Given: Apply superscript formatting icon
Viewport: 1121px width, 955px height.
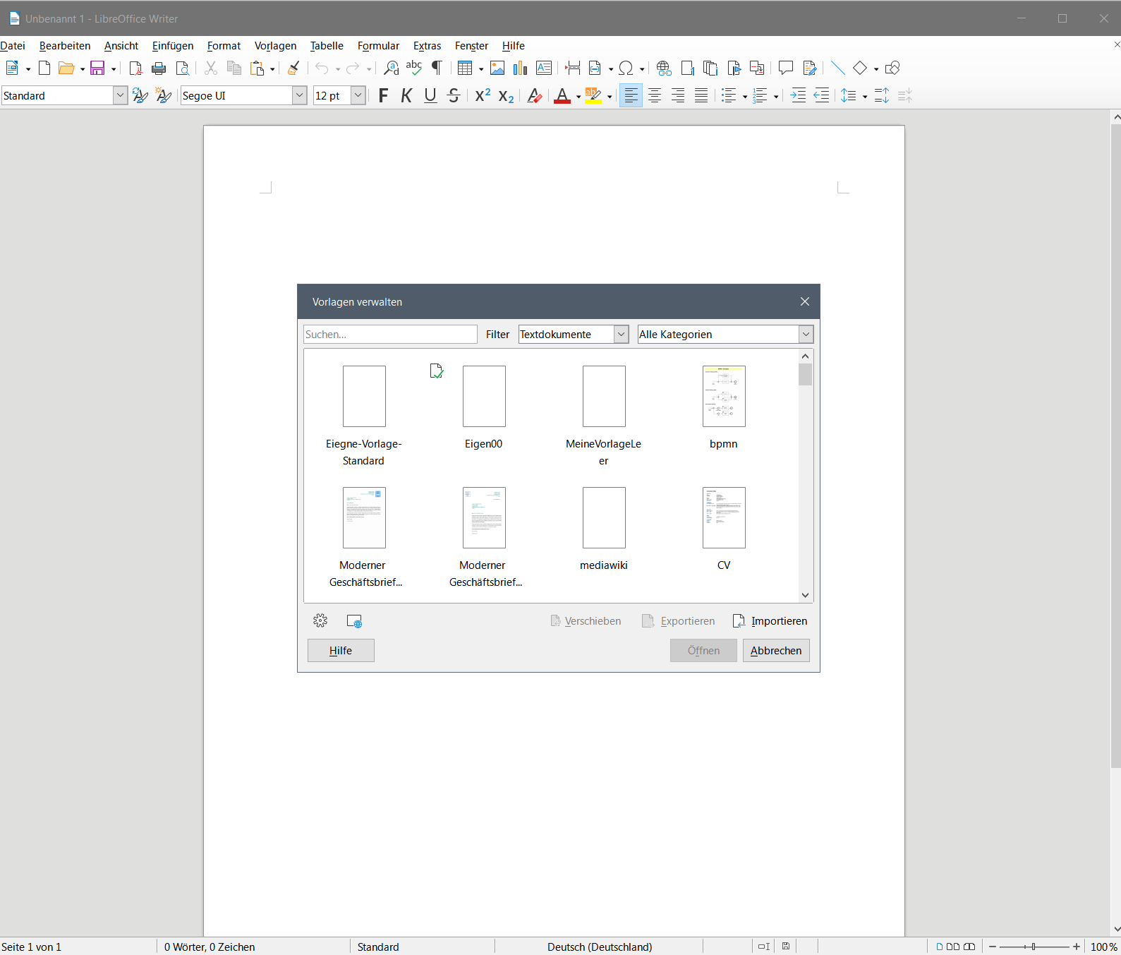Looking at the screenshot, I should pos(483,96).
